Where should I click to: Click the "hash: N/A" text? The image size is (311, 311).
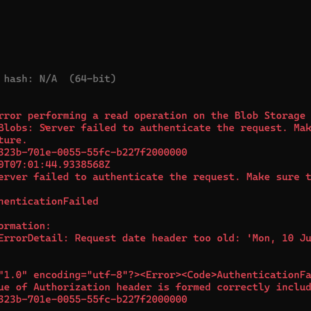pyautogui.click(x=30, y=79)
